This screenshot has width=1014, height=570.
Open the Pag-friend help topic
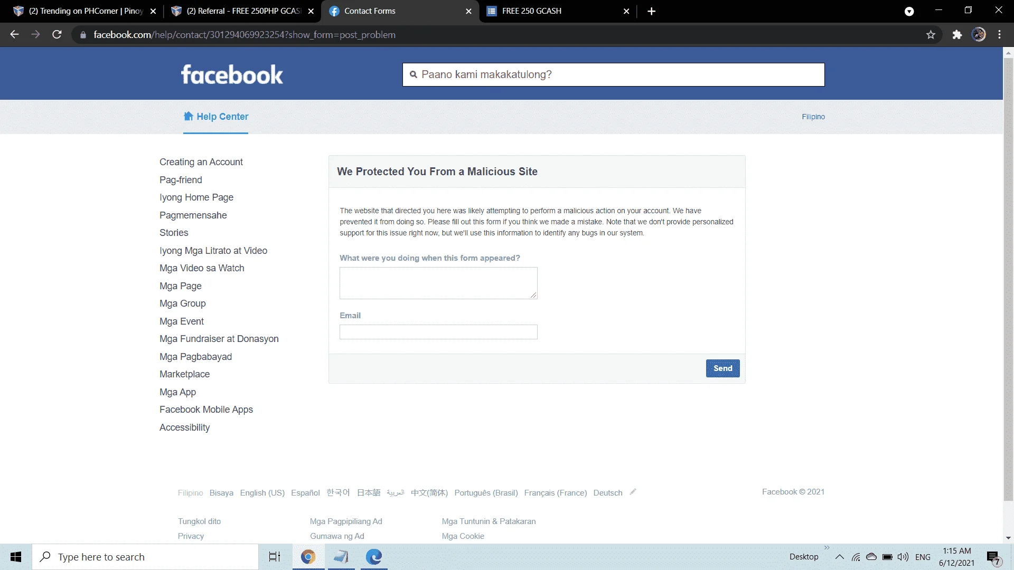(x=181, y=180)
